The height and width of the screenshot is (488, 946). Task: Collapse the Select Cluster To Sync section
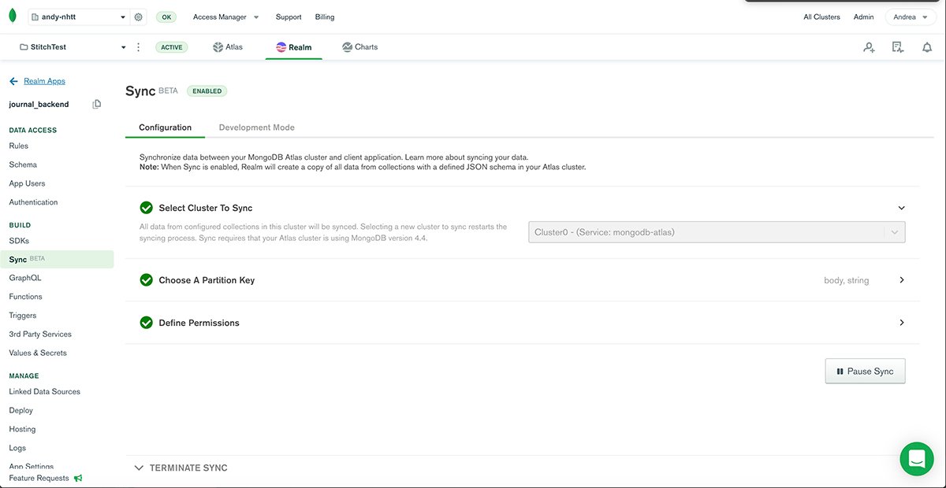tap(902, 208)
